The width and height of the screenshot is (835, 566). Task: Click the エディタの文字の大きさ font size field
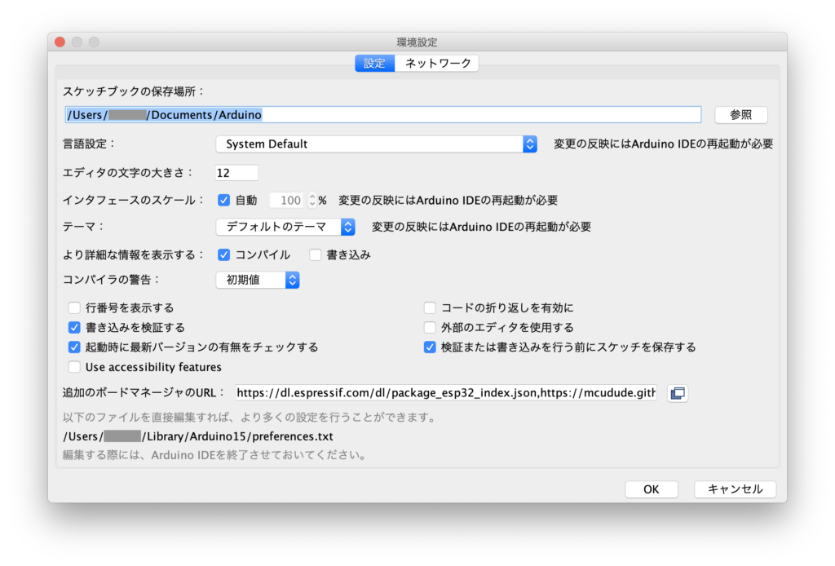236,172
